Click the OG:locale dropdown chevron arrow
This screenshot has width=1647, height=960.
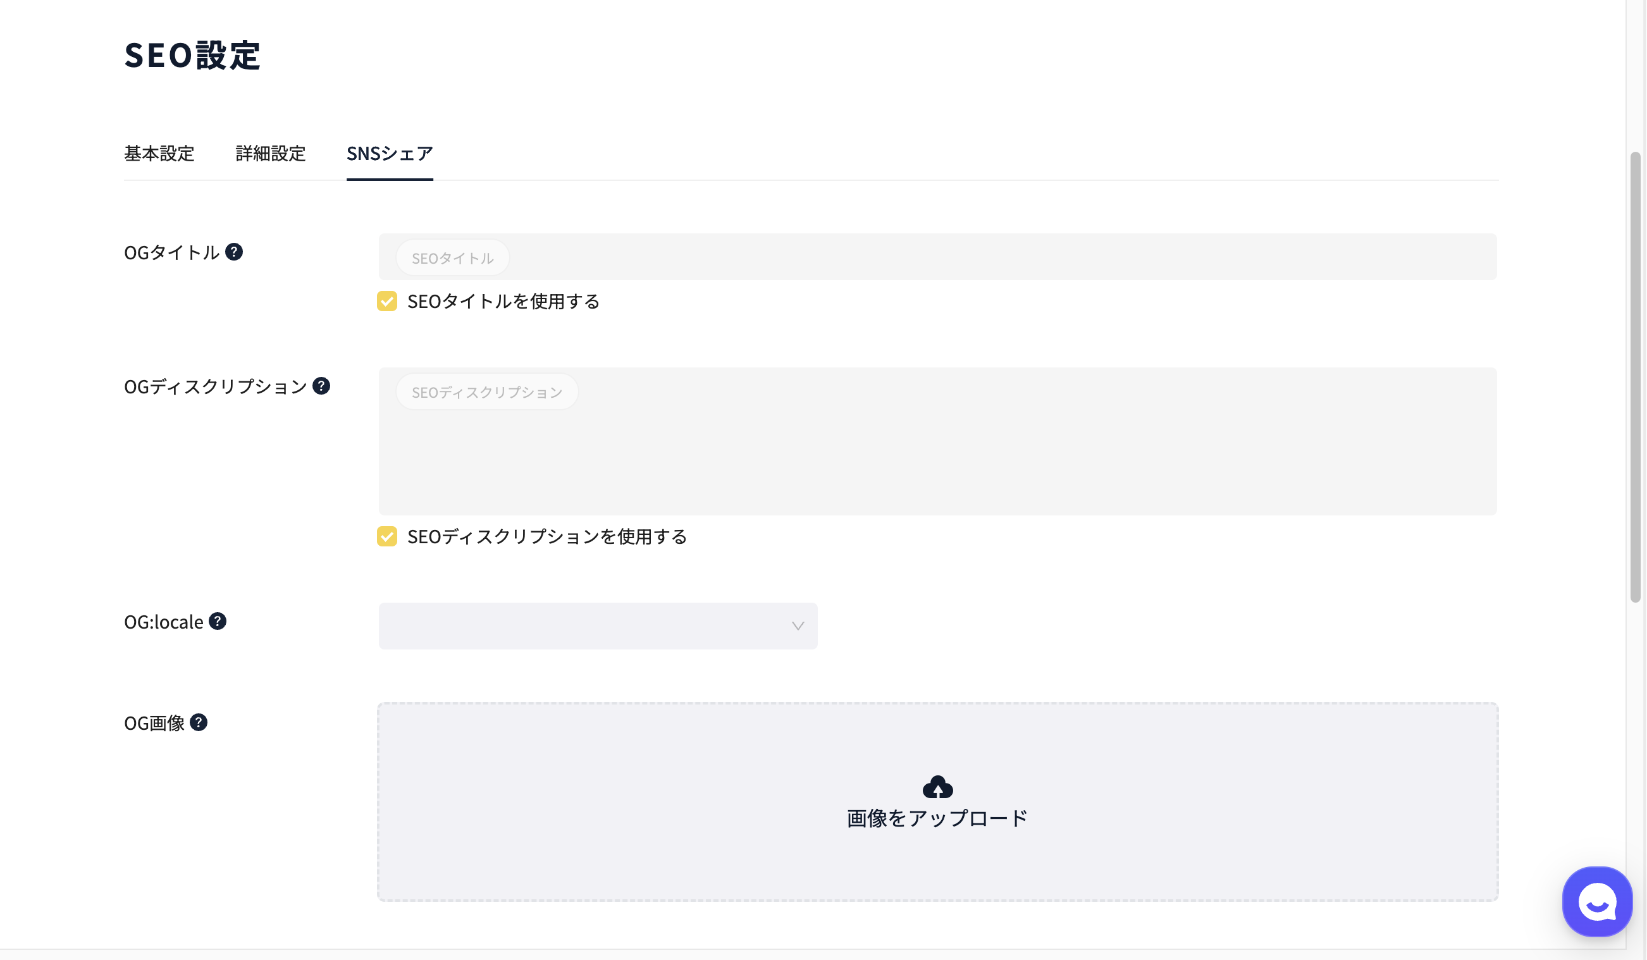tap(798, 626)
